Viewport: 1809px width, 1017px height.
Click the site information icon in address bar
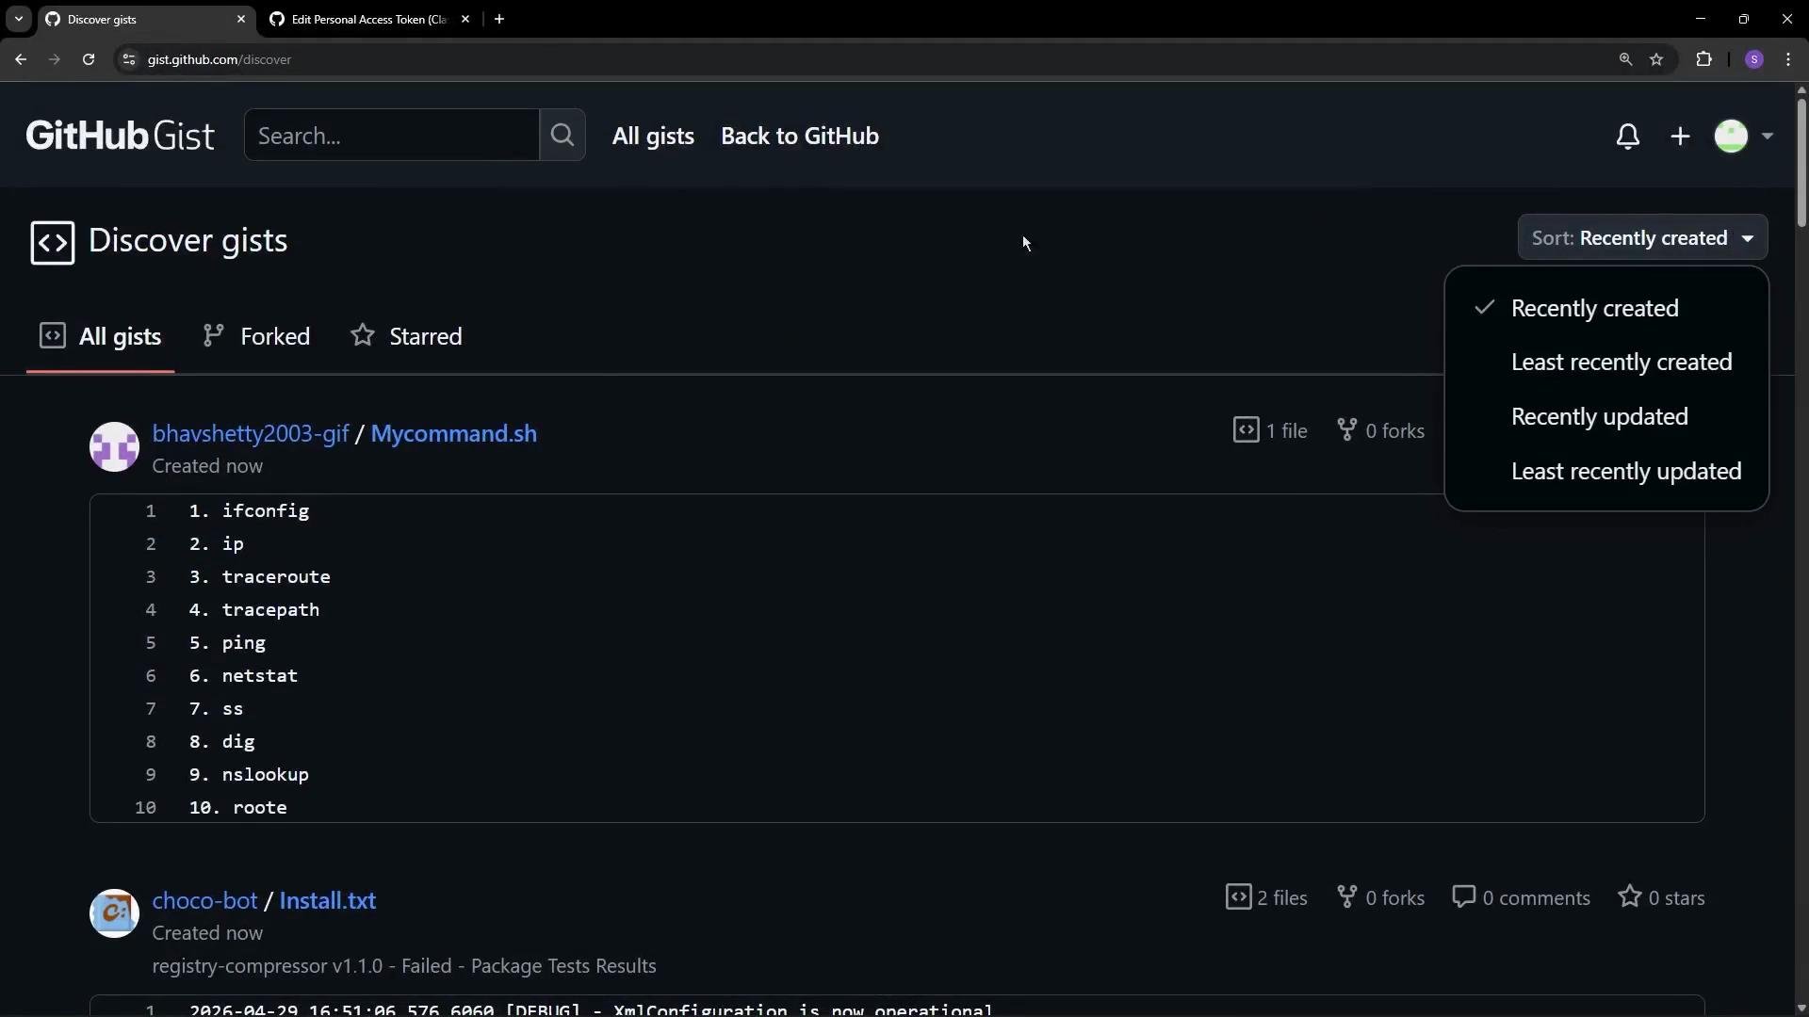(x=129, y=59)
